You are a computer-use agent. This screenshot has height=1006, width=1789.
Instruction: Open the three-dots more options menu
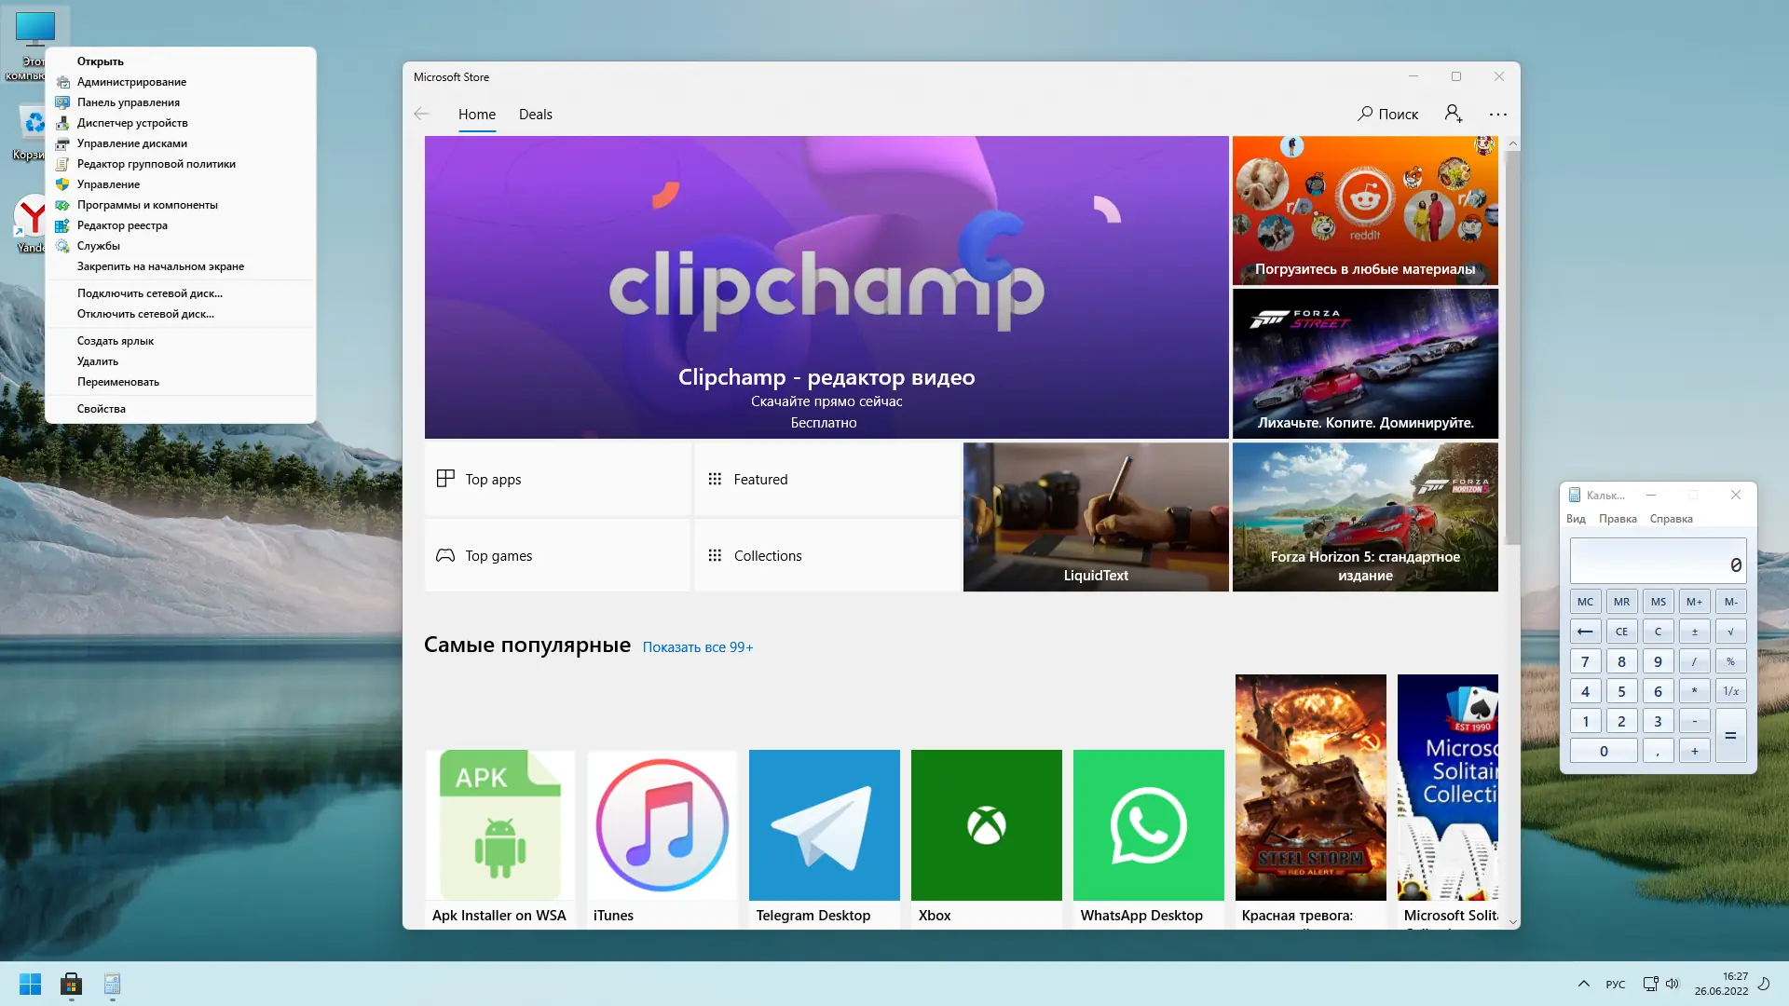tap(1497, 114)
